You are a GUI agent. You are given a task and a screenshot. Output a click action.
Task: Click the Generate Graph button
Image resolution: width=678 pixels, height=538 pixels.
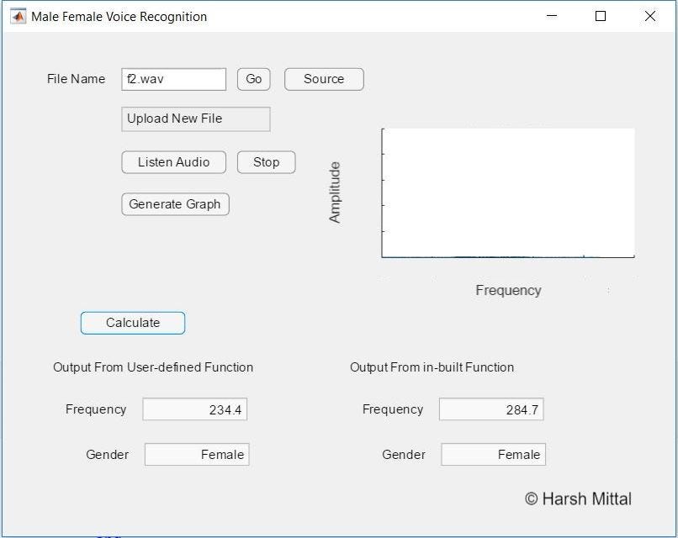[175, 204]
